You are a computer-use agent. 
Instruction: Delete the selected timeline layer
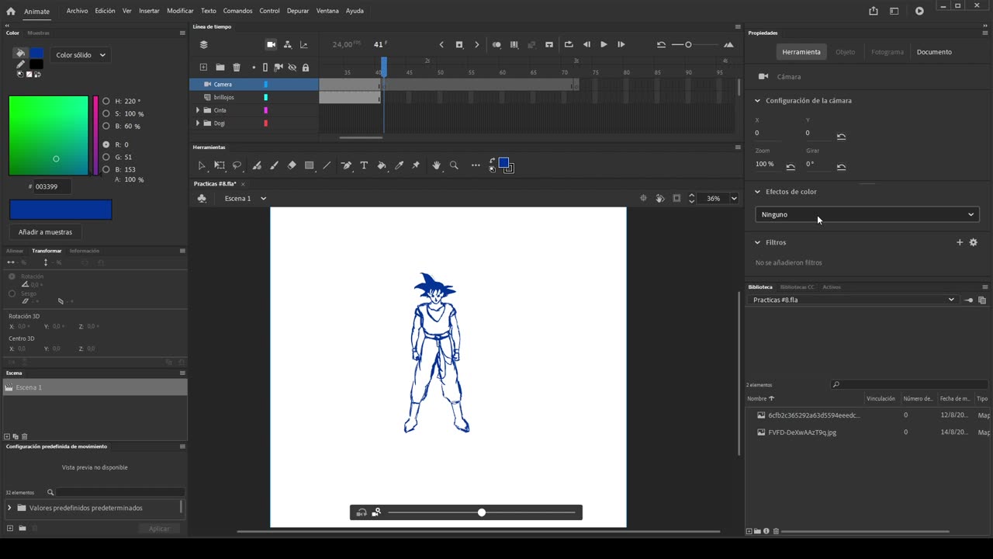click(237, 68)
